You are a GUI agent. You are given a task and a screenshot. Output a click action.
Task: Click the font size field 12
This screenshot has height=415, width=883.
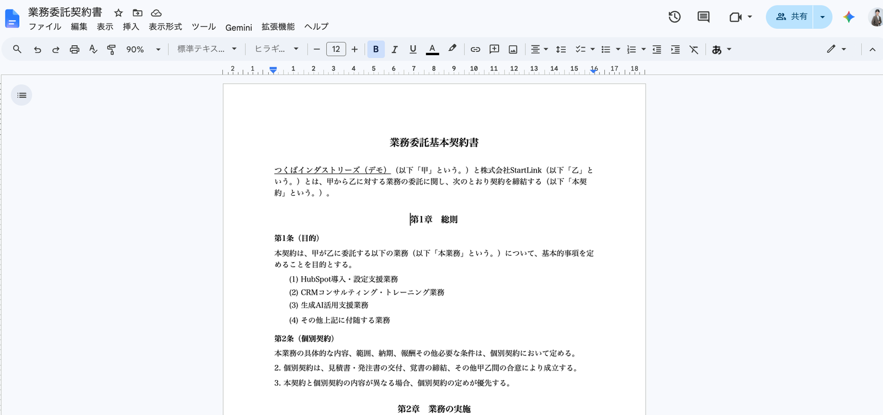(x=336, y=49)
